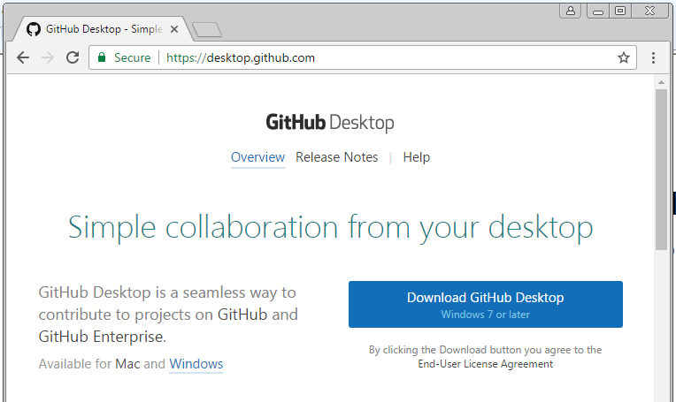Click the 'GitHub Enterprise.' text
Viewport: 676px width, 402px height.
tap(102, 337)
